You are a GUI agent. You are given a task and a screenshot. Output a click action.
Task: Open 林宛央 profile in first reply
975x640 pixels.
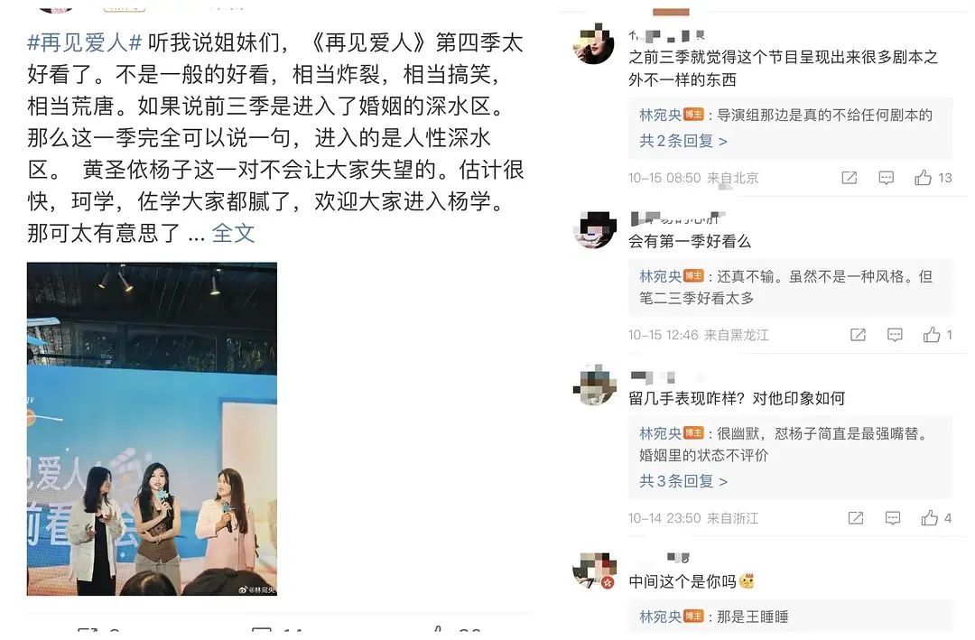660,115
